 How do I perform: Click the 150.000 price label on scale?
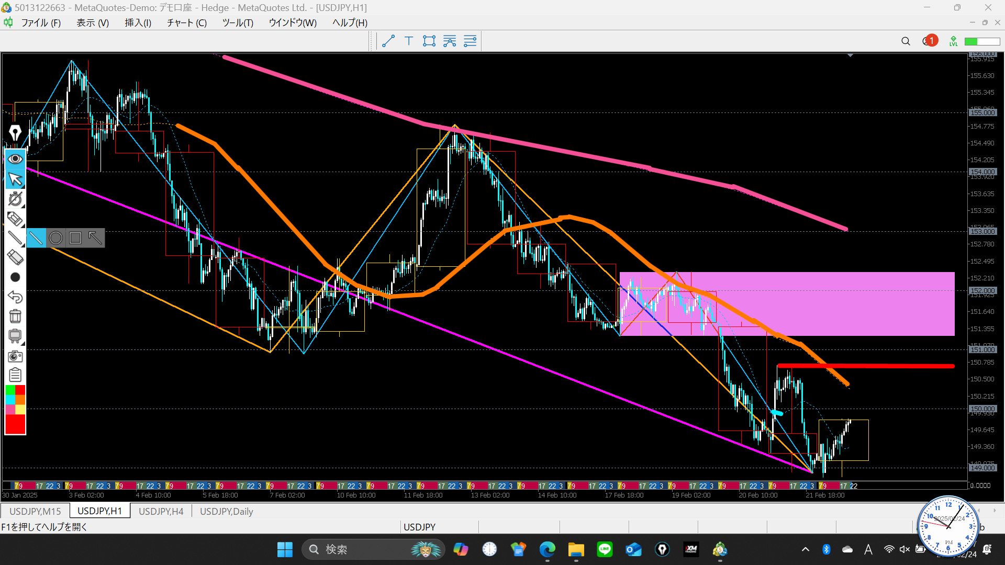(x=982, y=409)
